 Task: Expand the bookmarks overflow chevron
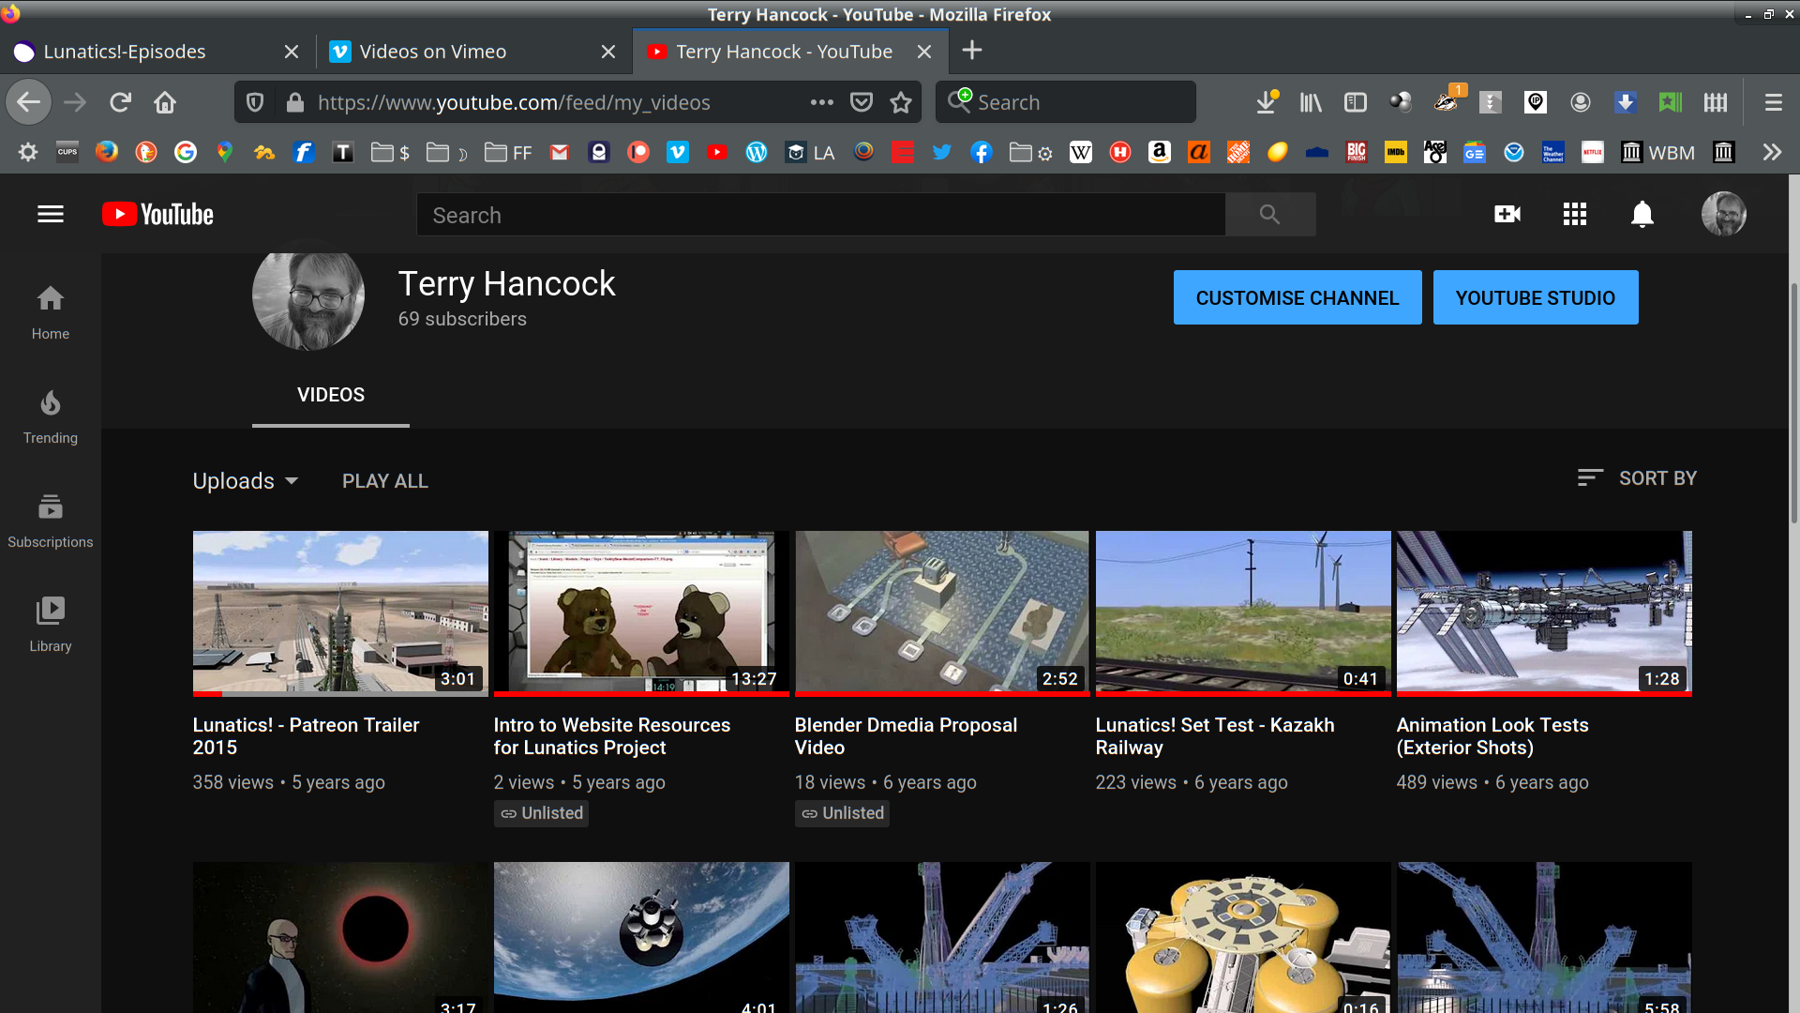pos(1772,151)
